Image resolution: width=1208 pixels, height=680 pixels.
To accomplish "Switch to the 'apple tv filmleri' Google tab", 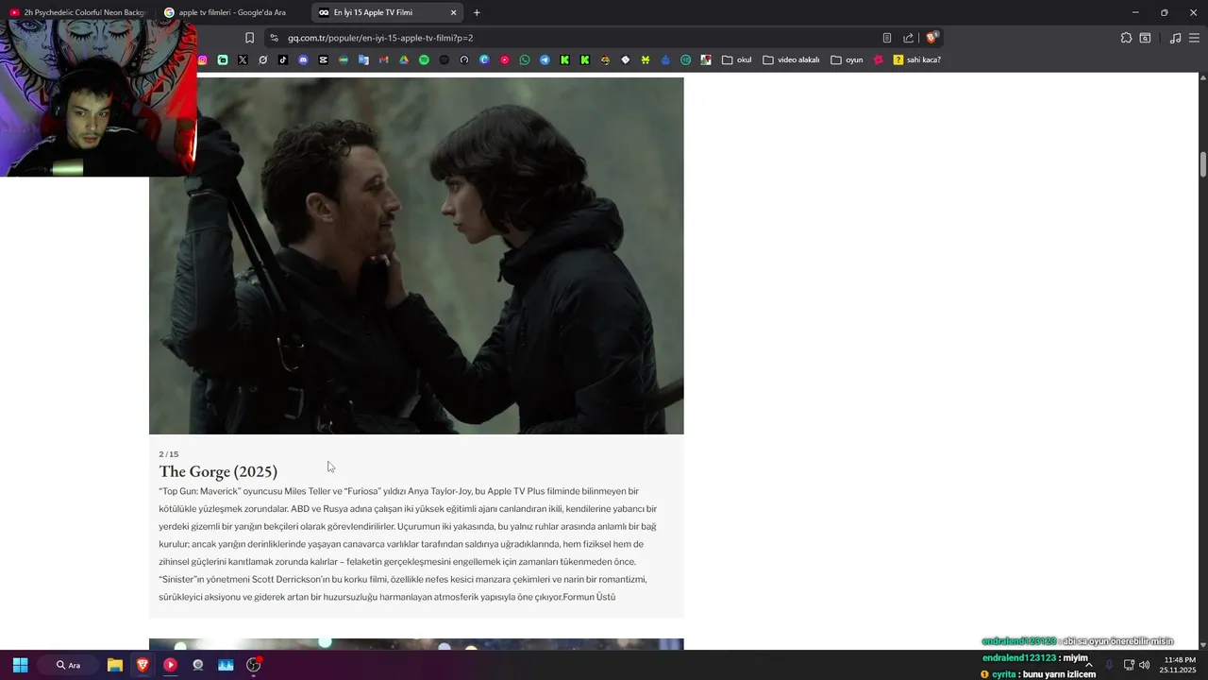I will (229, 12).
